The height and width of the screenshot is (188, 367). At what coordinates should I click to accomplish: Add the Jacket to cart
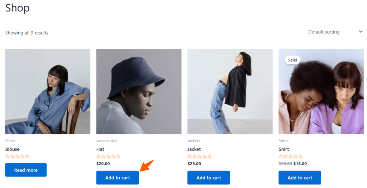point(209,178)
